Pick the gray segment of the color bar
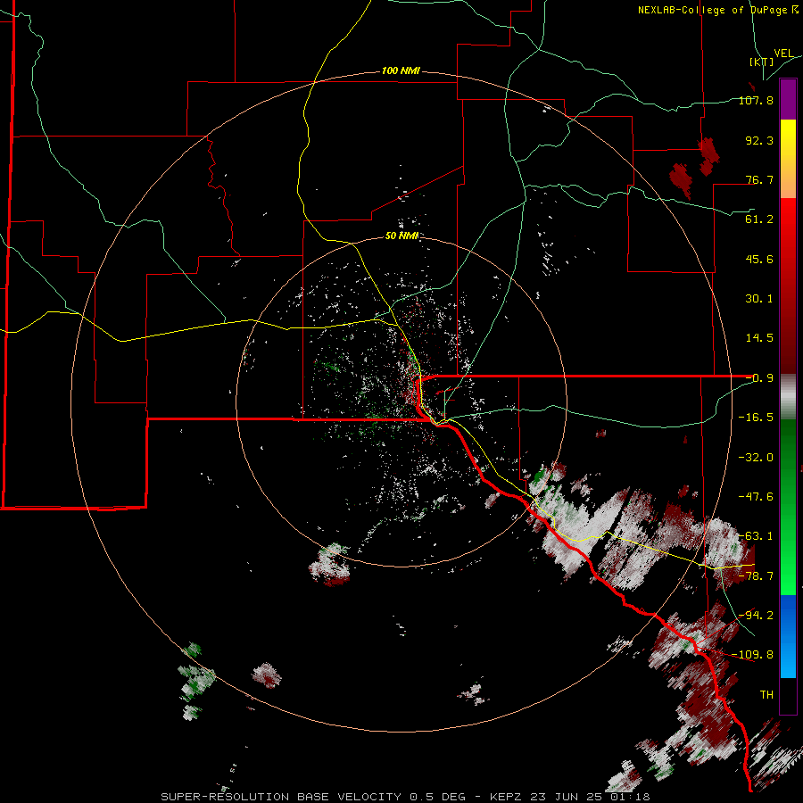Image resolution: width=803 pixels, height=803 pixels. coord(788,397)
